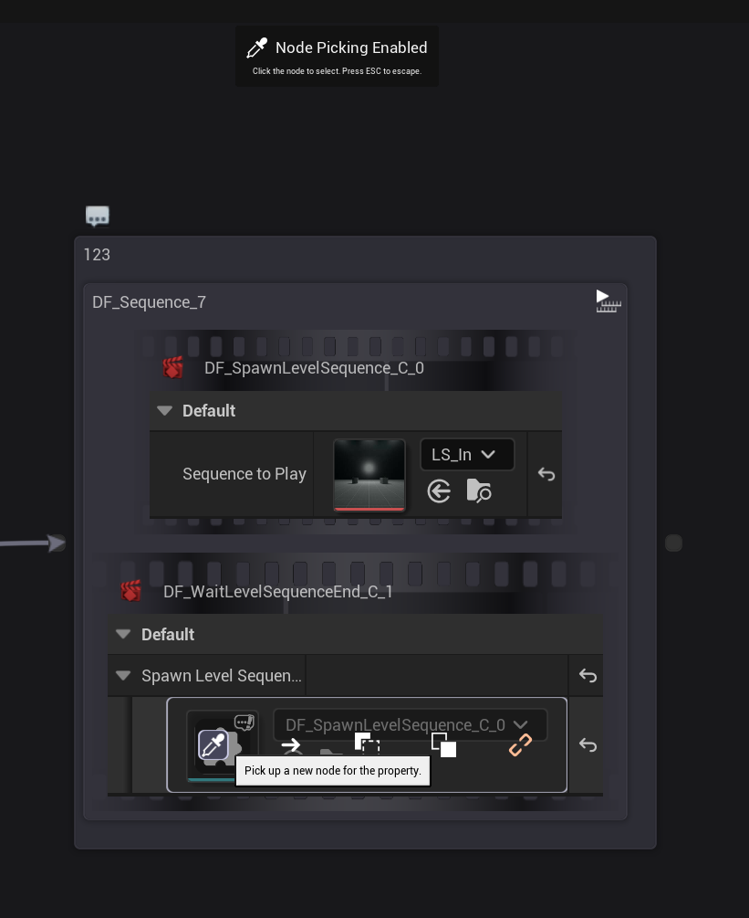Reset the node reference value to default
The width and height of the screenshot is (749, 918).
588,745
